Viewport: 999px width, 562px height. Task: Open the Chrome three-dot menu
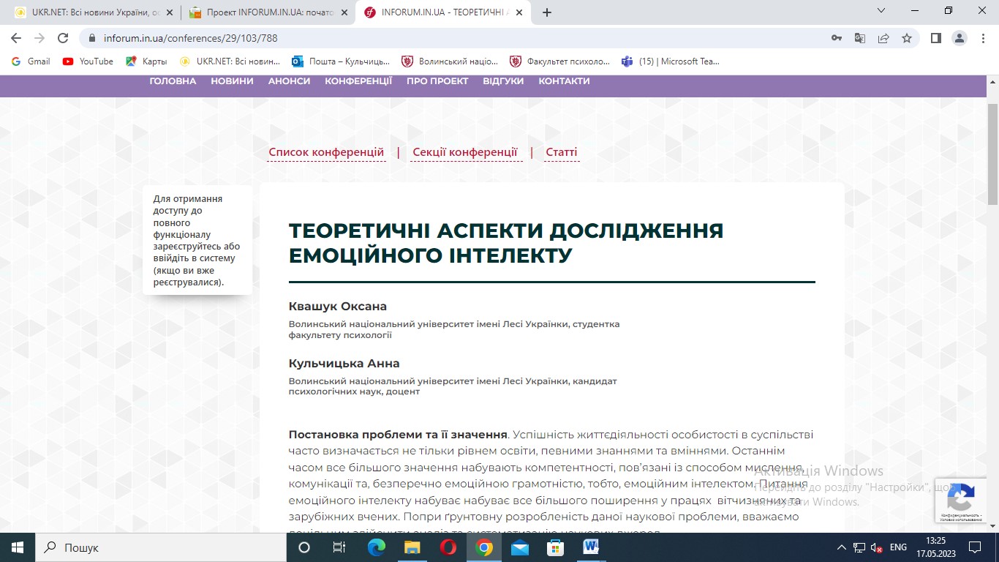[x=982, y=37]
